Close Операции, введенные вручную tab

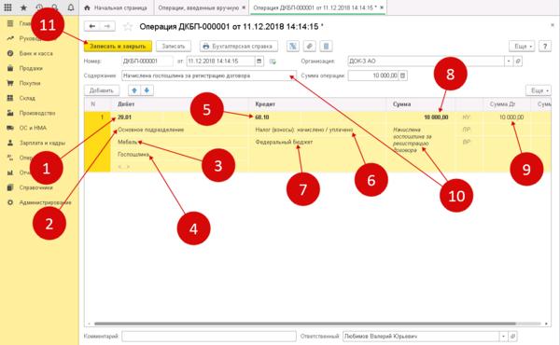[244, 7]
